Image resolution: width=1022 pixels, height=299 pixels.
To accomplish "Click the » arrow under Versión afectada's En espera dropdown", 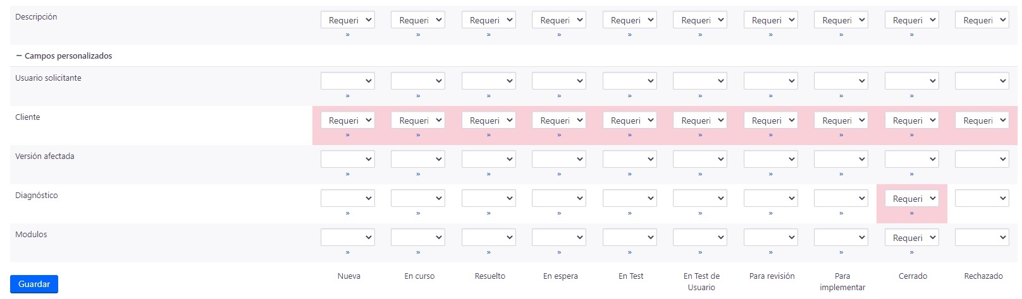I will click(559, 174).
